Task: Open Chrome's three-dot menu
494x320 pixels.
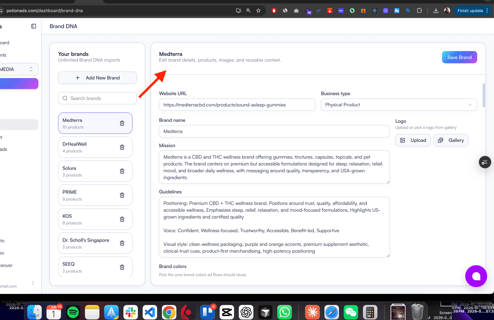Action: pyautogui.click(x=487, y=11)
